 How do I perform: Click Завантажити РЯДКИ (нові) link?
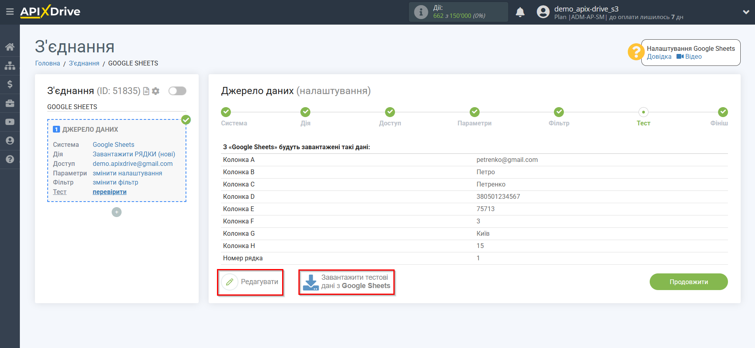134,154
